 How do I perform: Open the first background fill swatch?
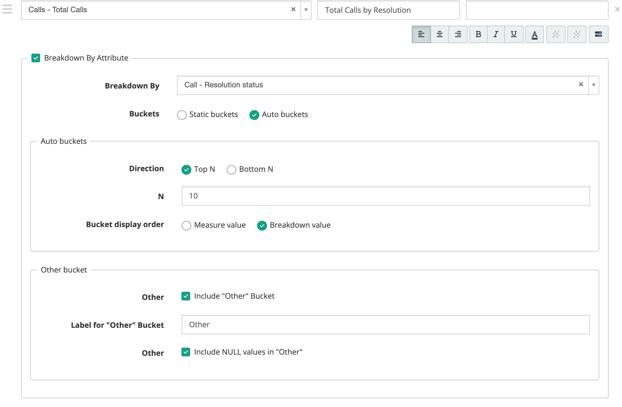click(x=556, y=34)
